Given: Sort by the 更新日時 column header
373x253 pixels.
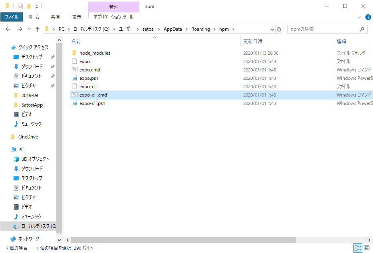Looking at the screenshot, I should pos(253,42).
